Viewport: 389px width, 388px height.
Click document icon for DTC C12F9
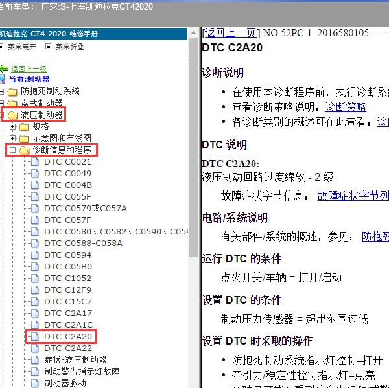[35, 290]
